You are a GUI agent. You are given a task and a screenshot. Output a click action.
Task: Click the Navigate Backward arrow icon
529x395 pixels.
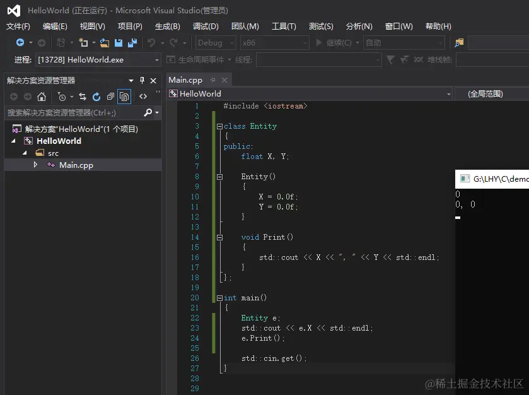point(20,42)
